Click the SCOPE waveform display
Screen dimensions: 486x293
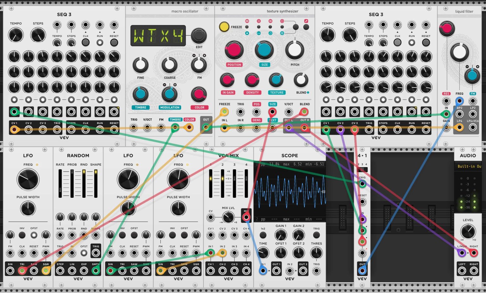(290, 191)
